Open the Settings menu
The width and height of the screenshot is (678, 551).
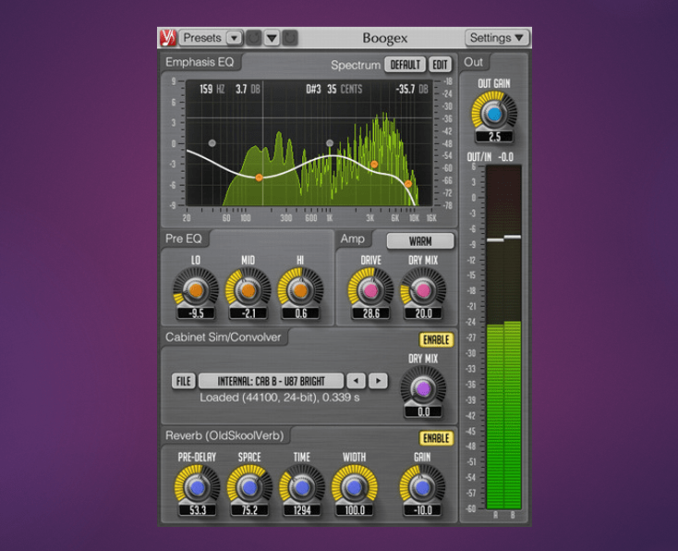(496, 38)
